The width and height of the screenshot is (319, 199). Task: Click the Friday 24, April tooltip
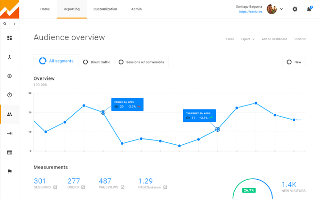tap(128, 105)
